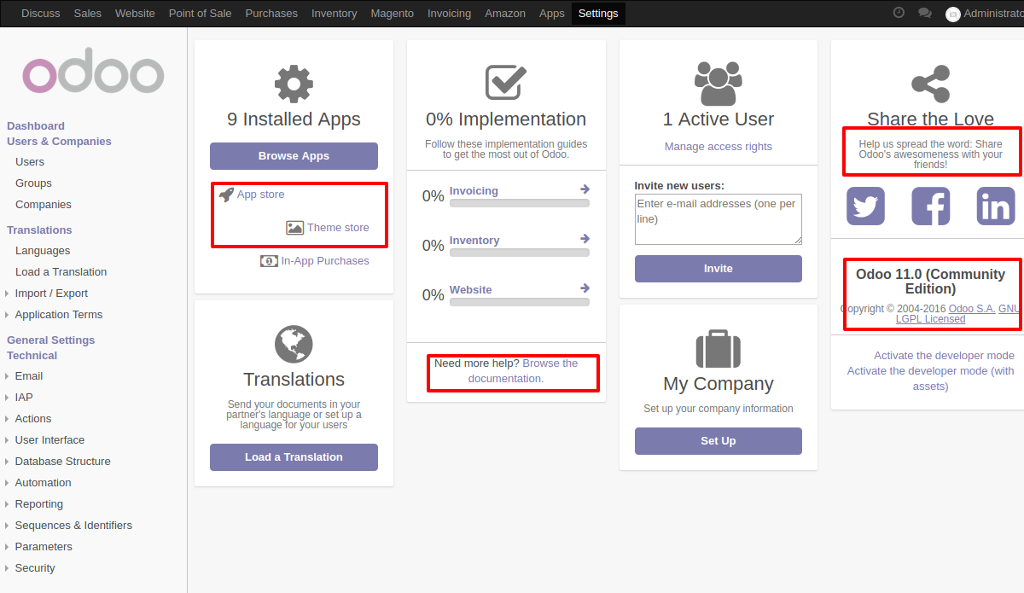Screen dimensions: 1024x593
Task: Expand Import / Export in sidebar
Action: tap(51, 294)
